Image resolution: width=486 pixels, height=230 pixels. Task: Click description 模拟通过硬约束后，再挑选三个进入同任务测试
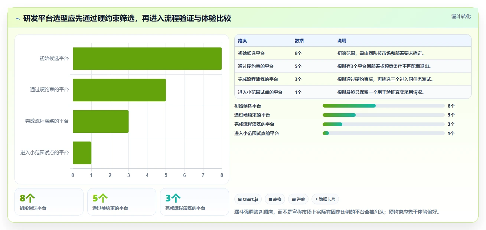[385, 79]
